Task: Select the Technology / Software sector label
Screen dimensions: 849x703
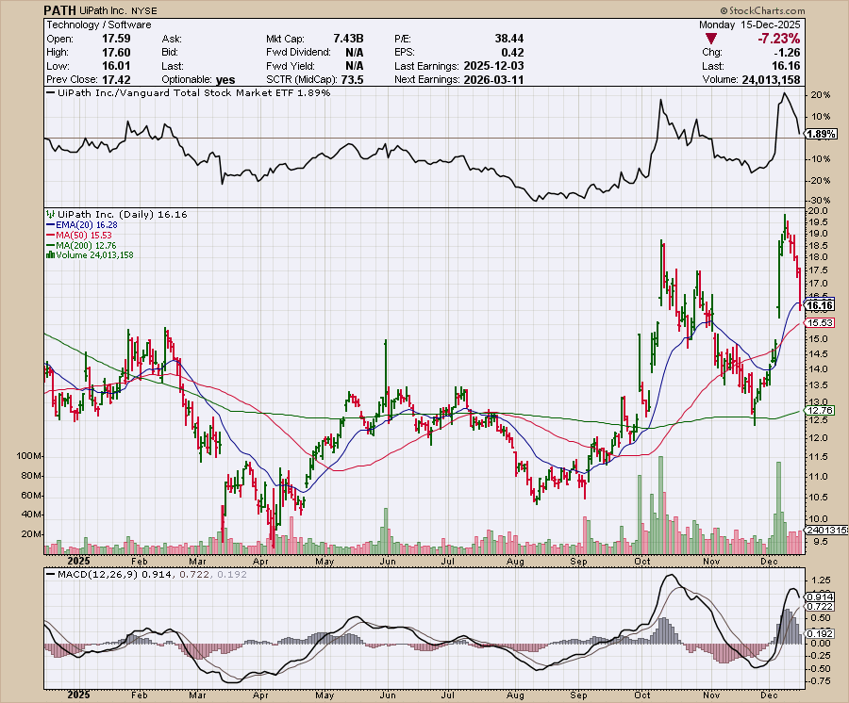Action: (99, 25)
